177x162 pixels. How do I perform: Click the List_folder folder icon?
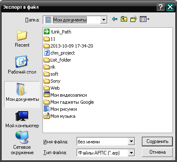pos(47,60)
